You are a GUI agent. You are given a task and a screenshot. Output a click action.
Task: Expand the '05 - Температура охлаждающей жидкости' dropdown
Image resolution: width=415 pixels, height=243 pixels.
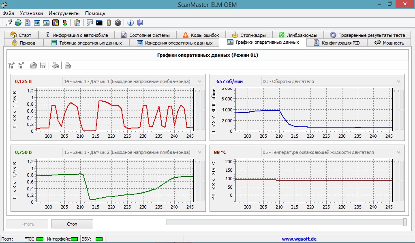tap(398, 152)
